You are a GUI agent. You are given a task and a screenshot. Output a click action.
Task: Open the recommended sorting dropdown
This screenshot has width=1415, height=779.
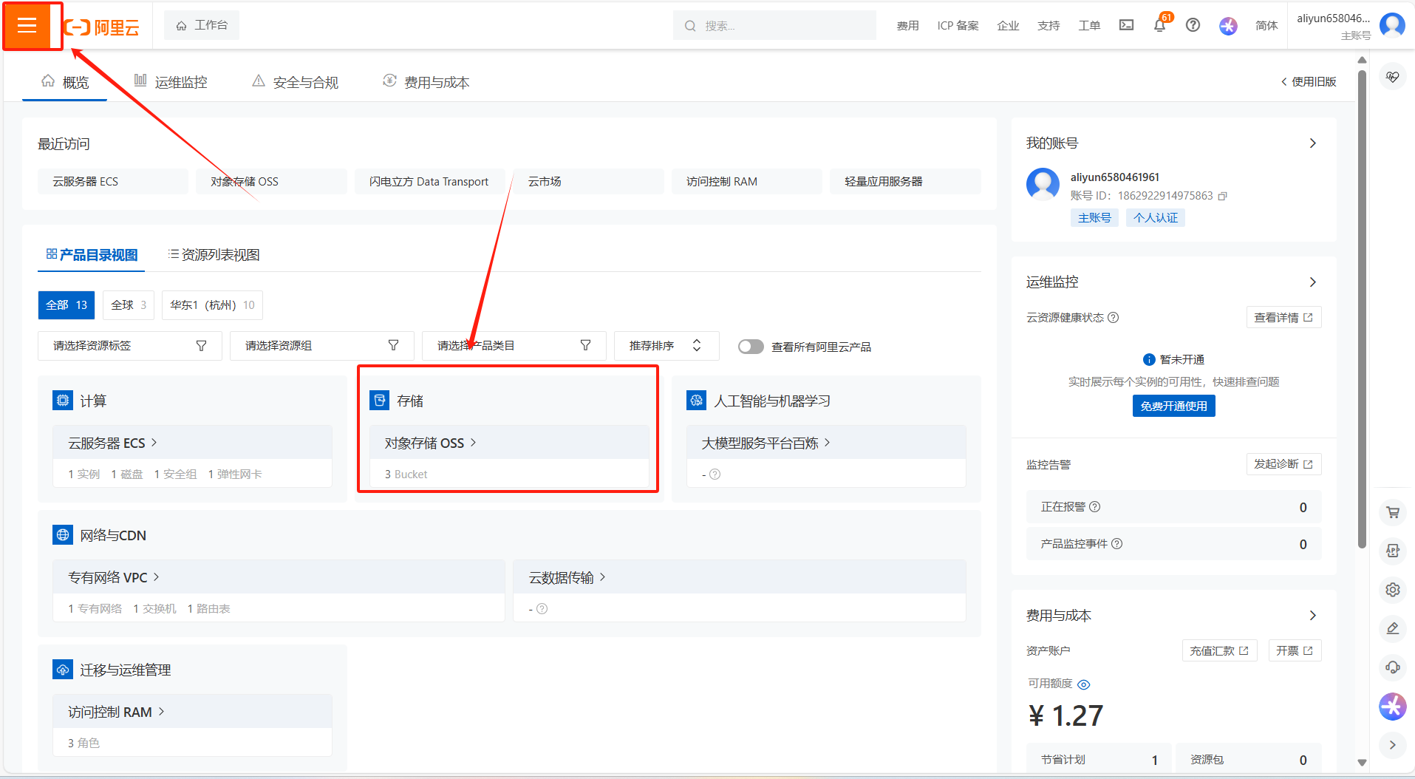tap(666, 346)
